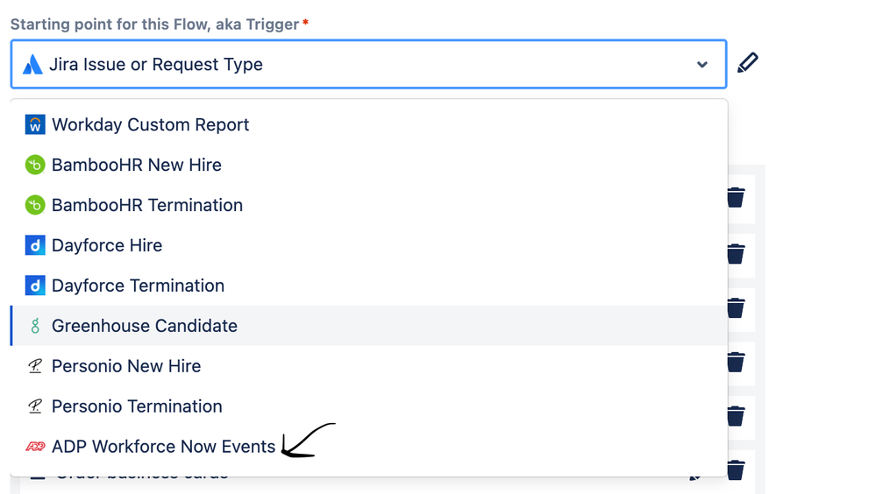
Task: Choose Dayforce Termination option
Action: 368,286
